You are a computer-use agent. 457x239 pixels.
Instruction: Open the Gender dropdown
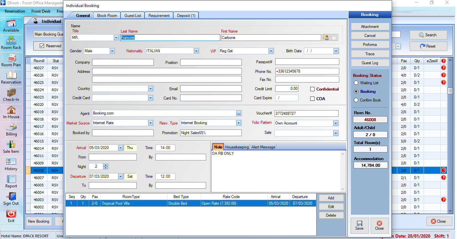(x=112, y=51)
